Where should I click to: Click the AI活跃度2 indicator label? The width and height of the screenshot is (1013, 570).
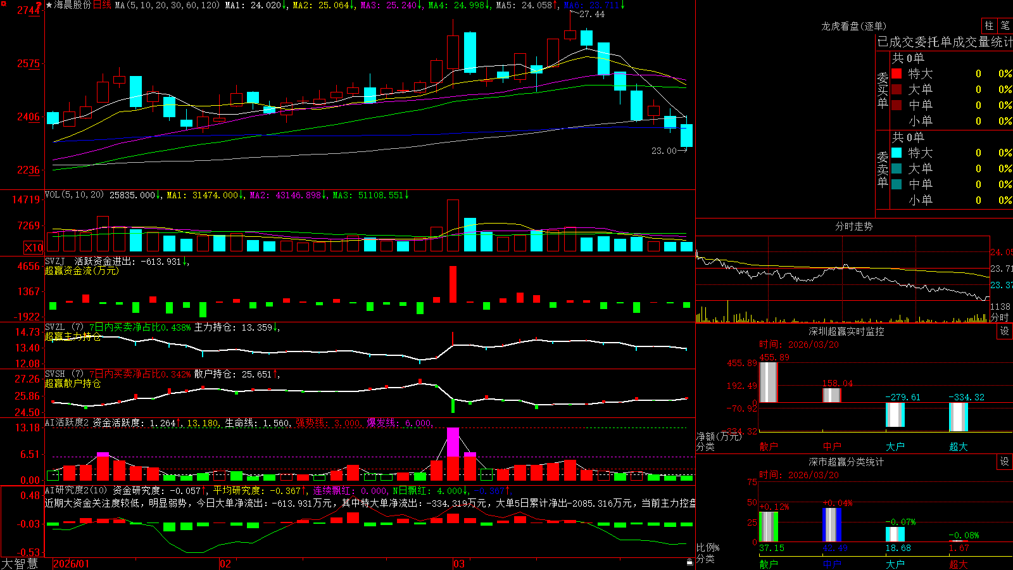pos(66,422)
